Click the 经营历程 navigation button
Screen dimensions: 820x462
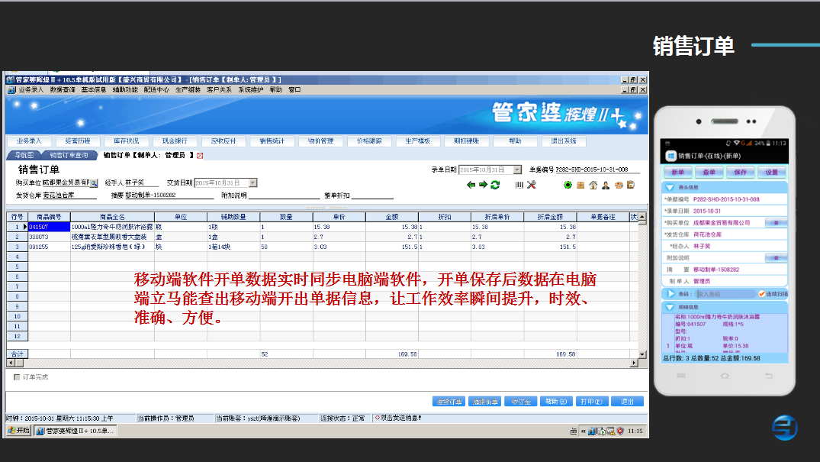(78, 141)
